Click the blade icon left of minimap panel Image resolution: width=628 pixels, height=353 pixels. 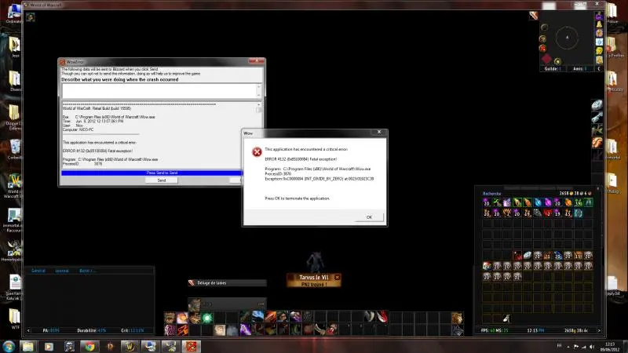[533, 15]
